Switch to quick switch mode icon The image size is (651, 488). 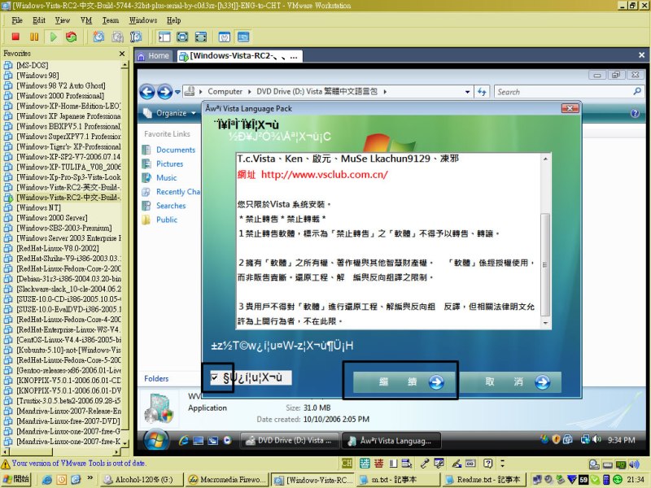tap(201, 37)
